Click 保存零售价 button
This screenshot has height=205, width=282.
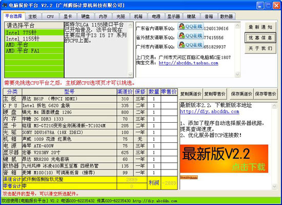point(266,94)
